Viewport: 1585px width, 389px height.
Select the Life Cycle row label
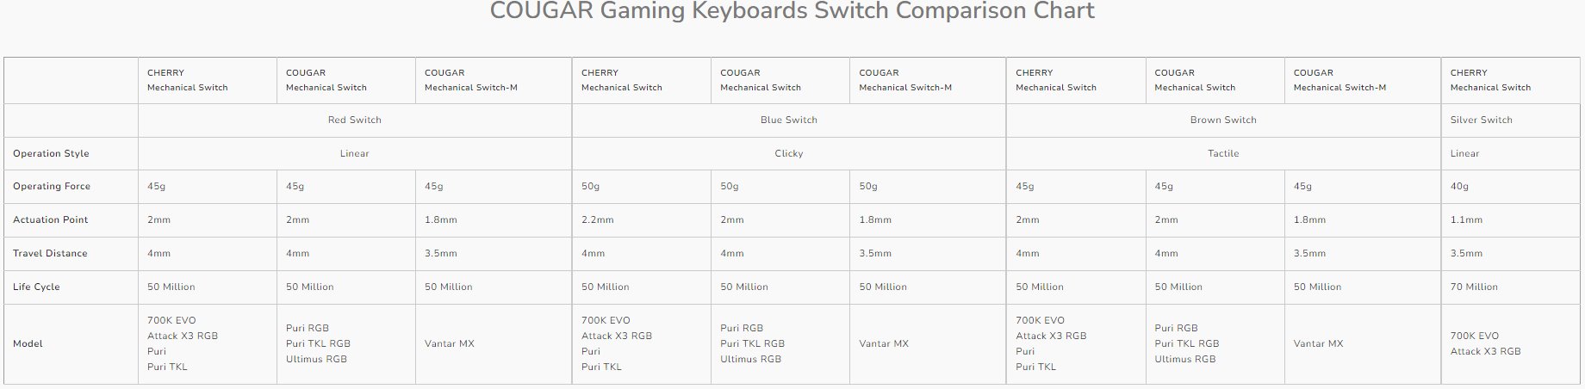(36, 287)
